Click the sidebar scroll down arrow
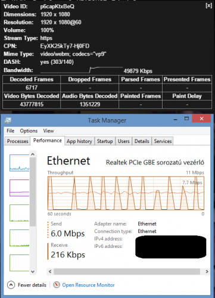215x298 pixels. [33, 272]
